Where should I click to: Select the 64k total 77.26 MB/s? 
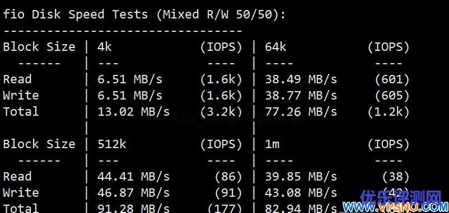click(301, 111)
